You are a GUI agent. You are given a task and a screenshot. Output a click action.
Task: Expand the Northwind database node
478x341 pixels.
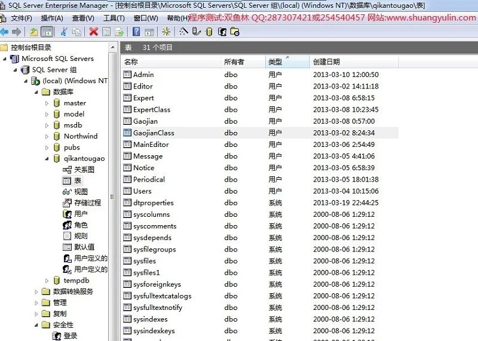point(47,137)
